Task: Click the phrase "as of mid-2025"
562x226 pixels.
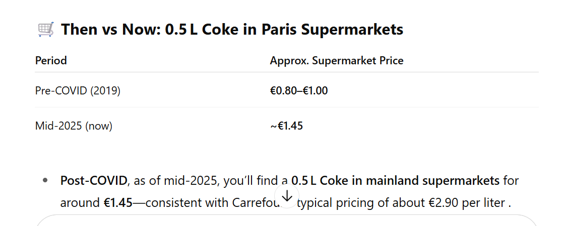Action: (x=166, y=180)
